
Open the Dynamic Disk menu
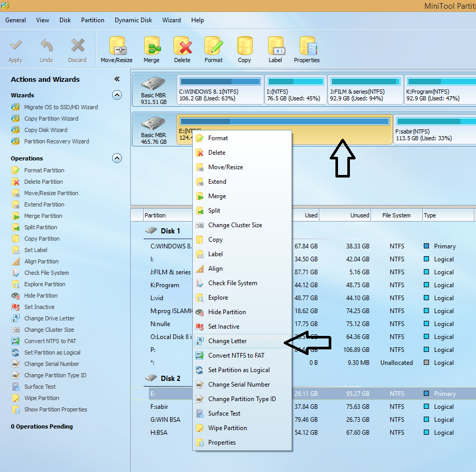point(133,20)
